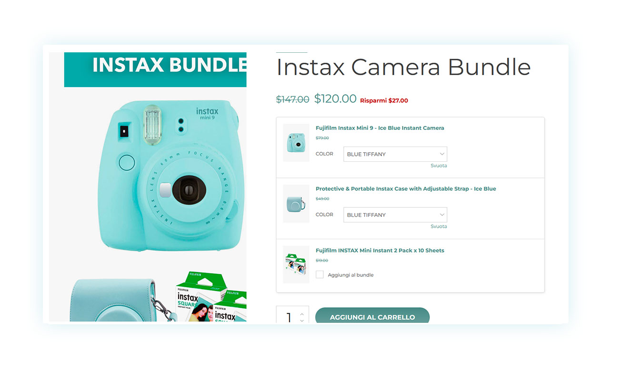Open the camera COLOR dropdown
This screenshot has width=619, height=369.
tap(395, 154)
